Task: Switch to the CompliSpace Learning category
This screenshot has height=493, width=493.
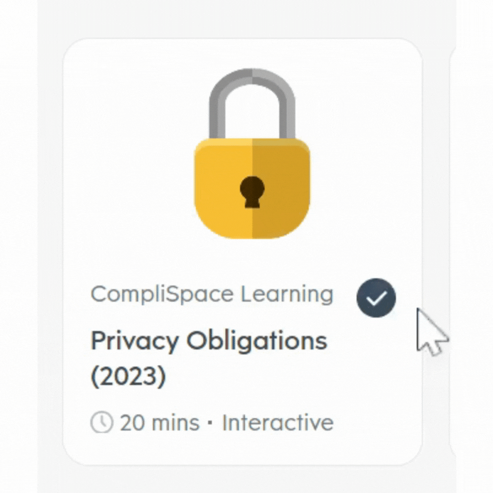Action: pyautogui.click(x=212, y=294)
